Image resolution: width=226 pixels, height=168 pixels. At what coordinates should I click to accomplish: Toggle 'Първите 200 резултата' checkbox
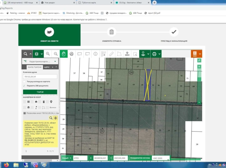24,85
